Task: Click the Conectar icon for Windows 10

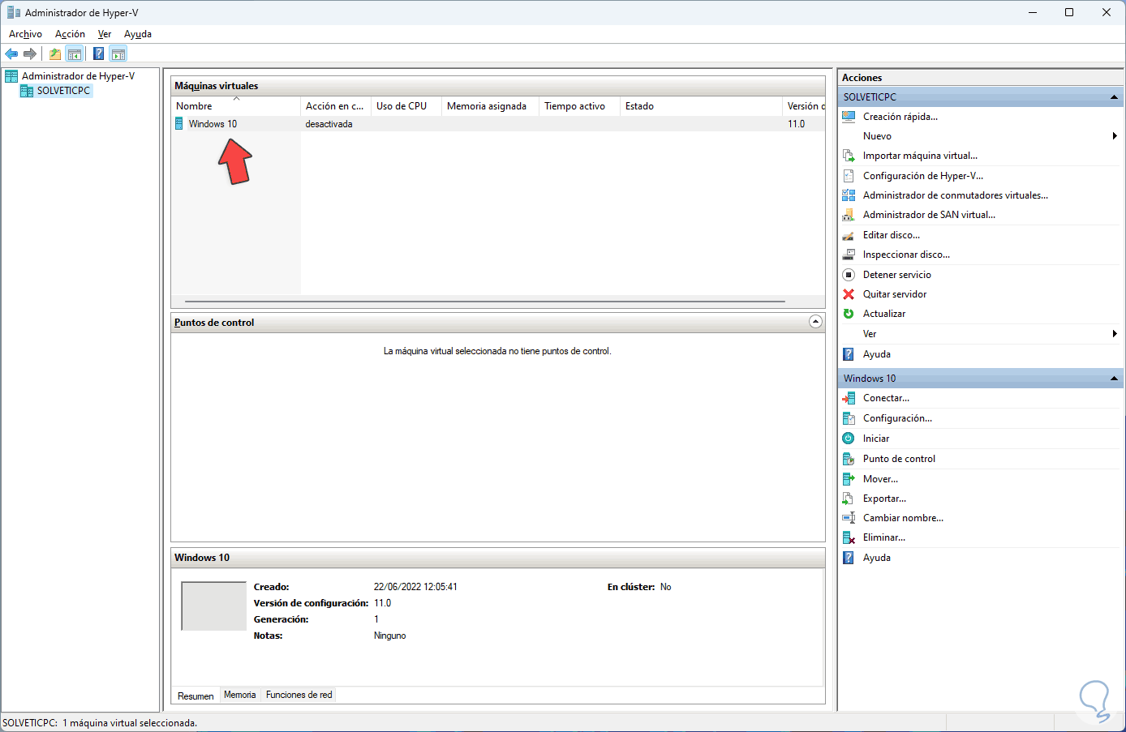Action: click(x=849, y=398)
